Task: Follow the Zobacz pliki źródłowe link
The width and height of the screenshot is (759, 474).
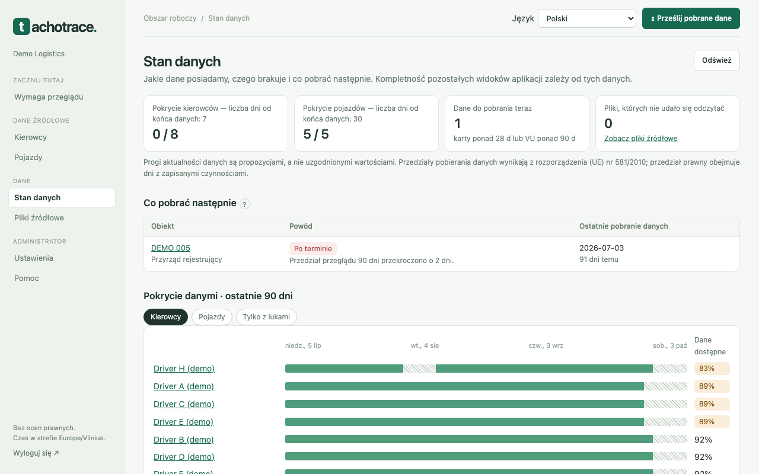Action: pyautogui.click(x=640, y=139)
